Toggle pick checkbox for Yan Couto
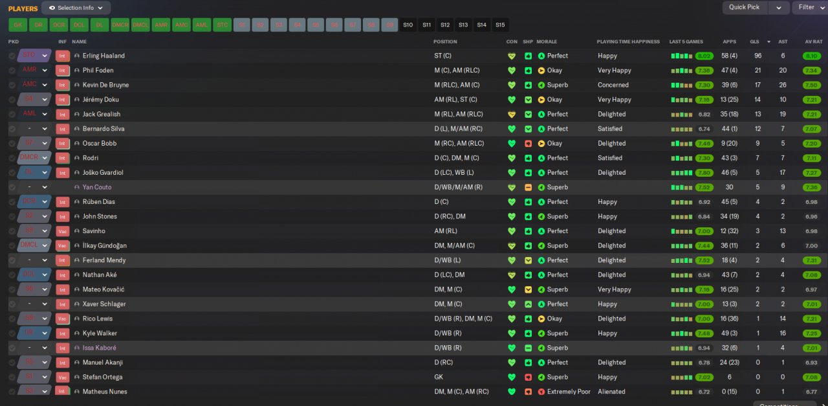 [12, 187]
